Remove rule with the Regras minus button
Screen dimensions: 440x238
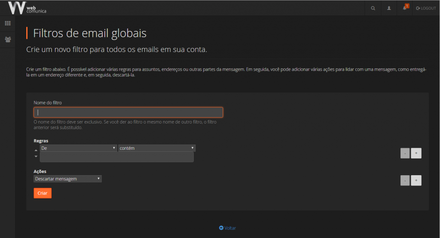click(405, 153)
